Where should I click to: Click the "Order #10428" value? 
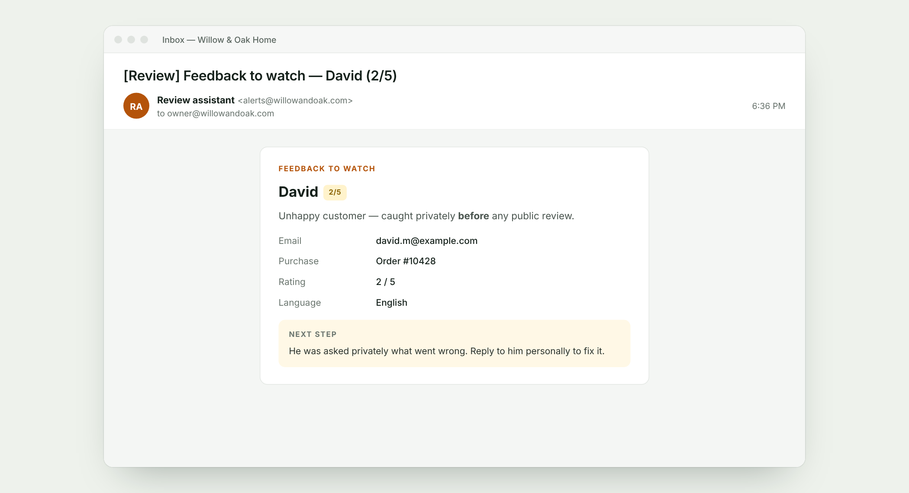click(406, 261)
